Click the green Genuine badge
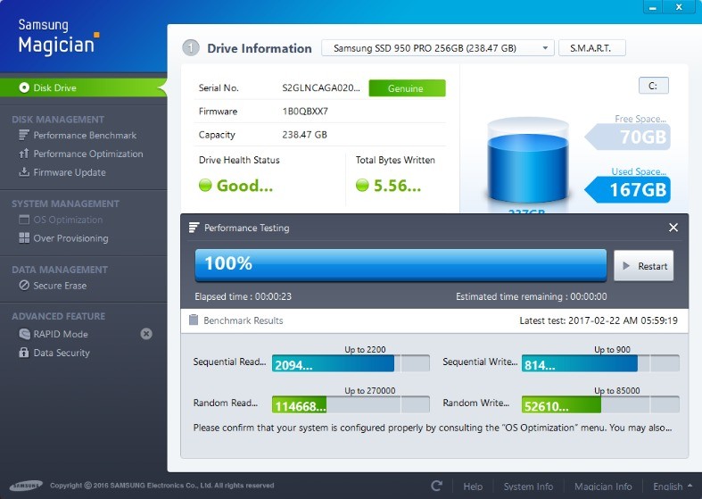Image resolution: width=702 pixels, height=499 pixels. tap(407, 88)
